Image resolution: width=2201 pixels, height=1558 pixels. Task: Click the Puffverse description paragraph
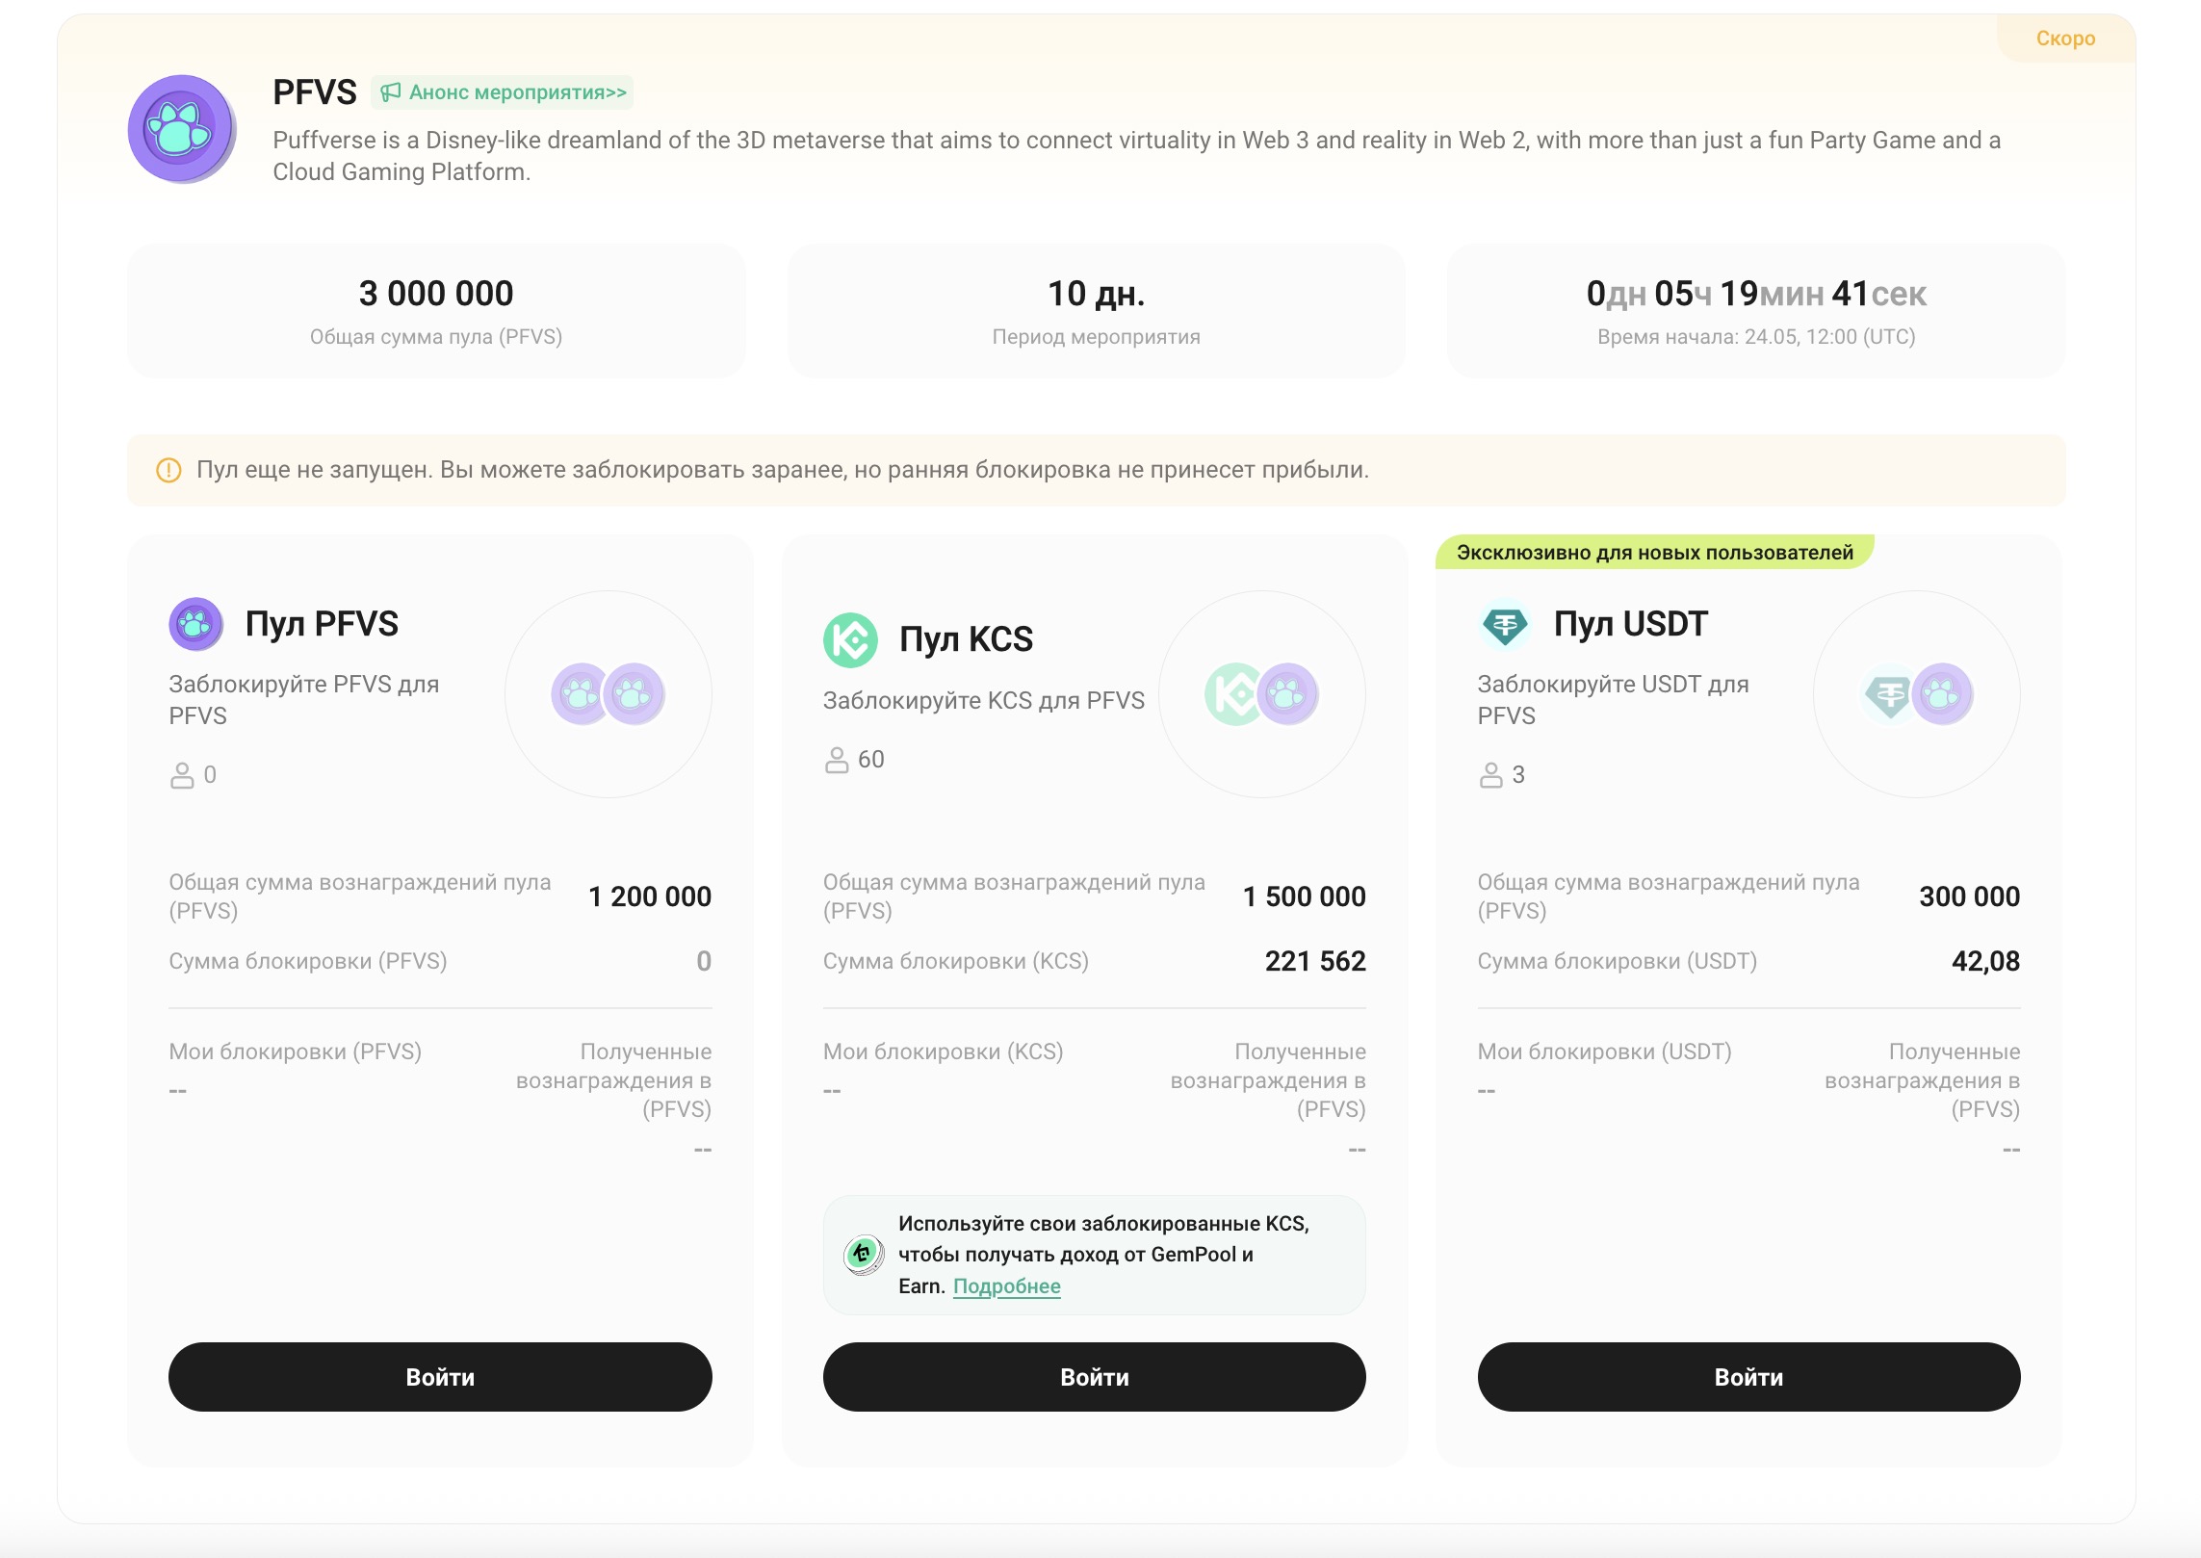(x=1136, y=156)
